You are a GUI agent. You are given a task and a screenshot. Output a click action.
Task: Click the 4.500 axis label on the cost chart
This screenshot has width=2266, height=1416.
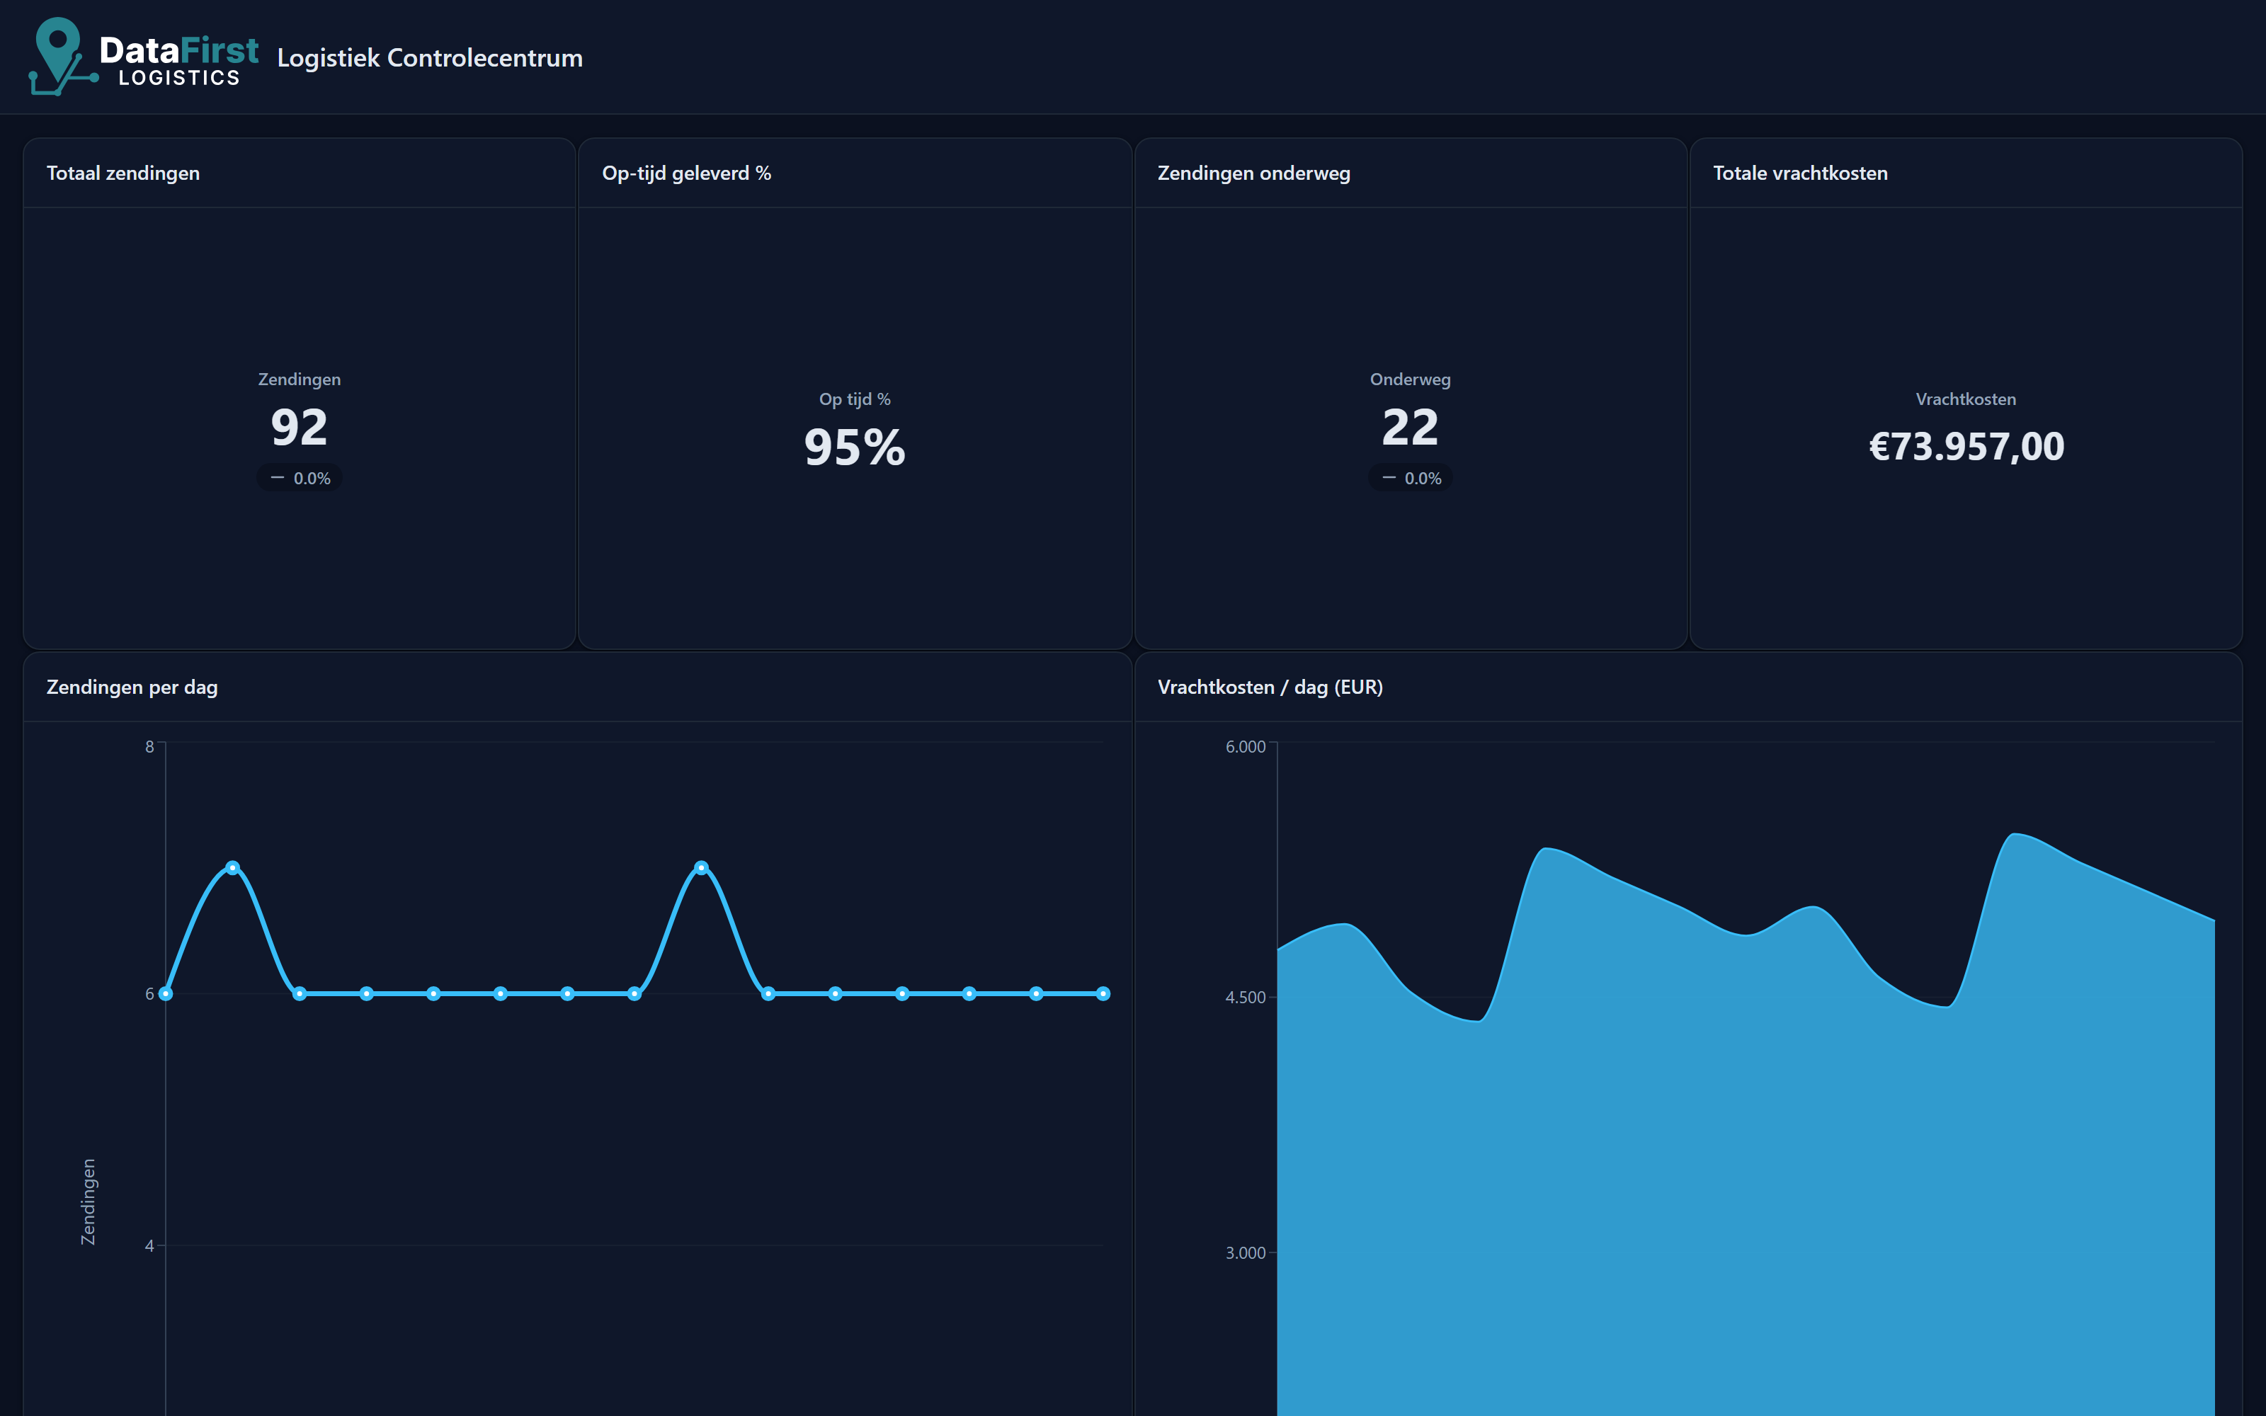pos(1246,998)
